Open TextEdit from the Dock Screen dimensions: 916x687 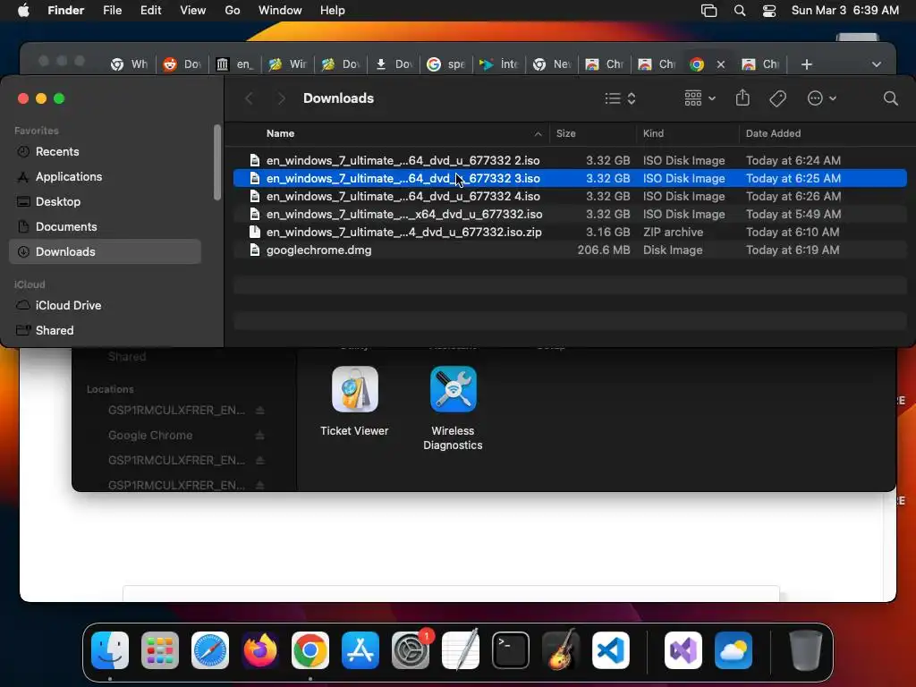pyautogui.click(x=461, y=650)
